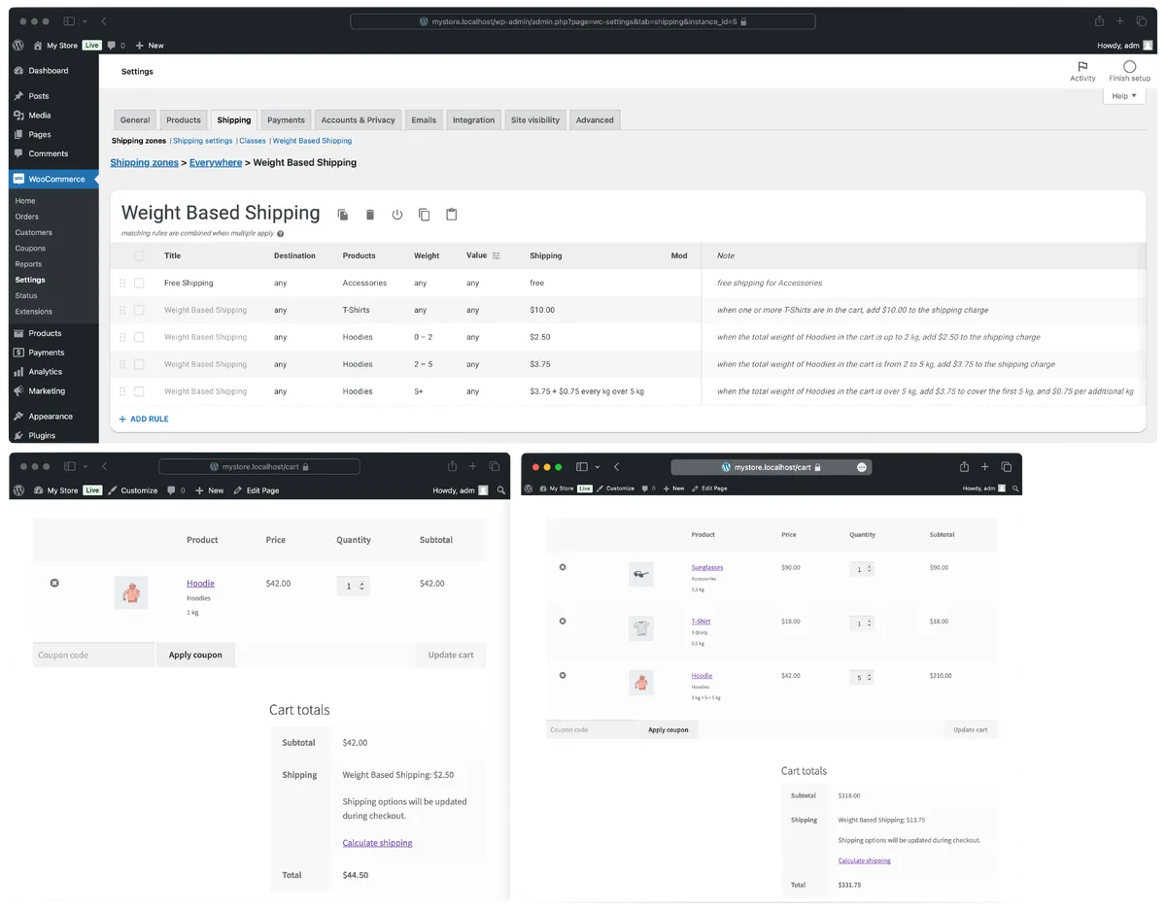
Task: Share page from the top Safari window
Action: pyautogui.click(x=1099, y=21)
